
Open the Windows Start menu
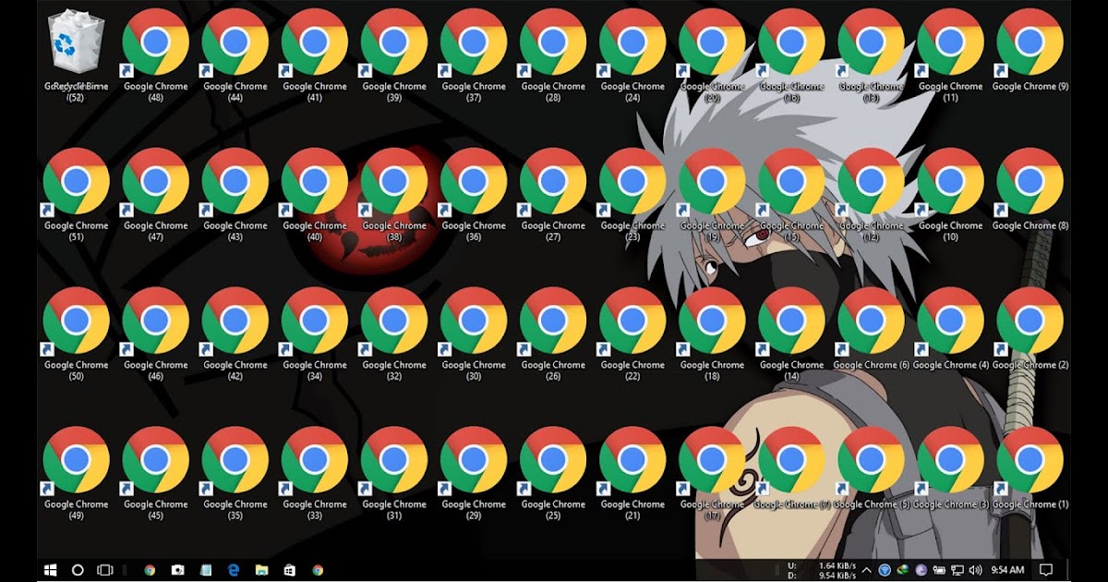point(50,570)
